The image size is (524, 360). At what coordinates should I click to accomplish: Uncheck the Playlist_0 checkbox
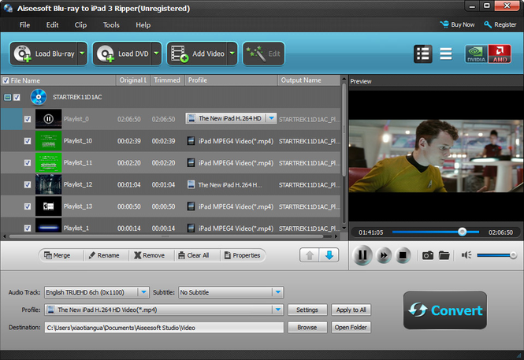[x=28, y=119]
